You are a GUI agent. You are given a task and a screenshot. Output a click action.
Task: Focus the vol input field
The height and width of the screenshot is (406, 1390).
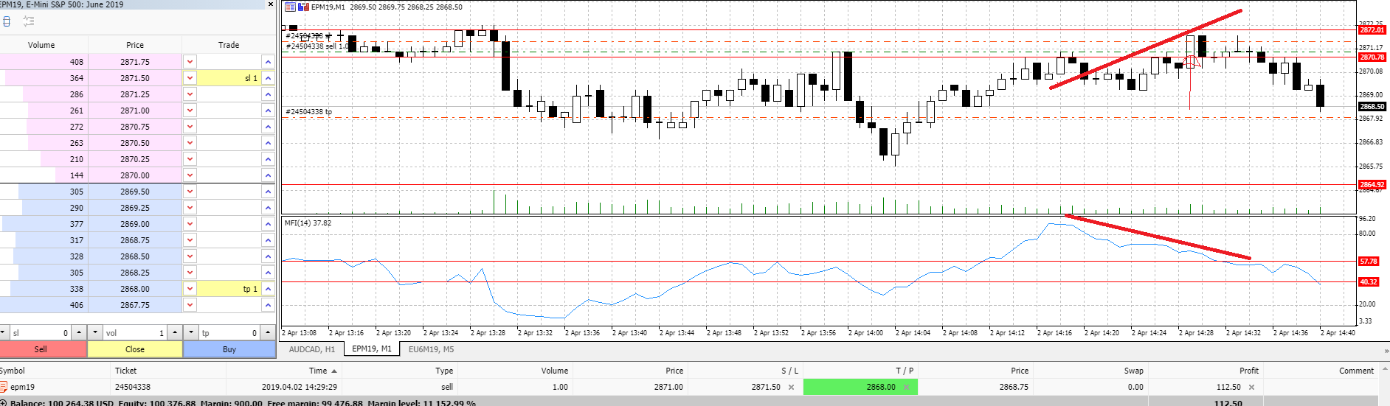135,332
